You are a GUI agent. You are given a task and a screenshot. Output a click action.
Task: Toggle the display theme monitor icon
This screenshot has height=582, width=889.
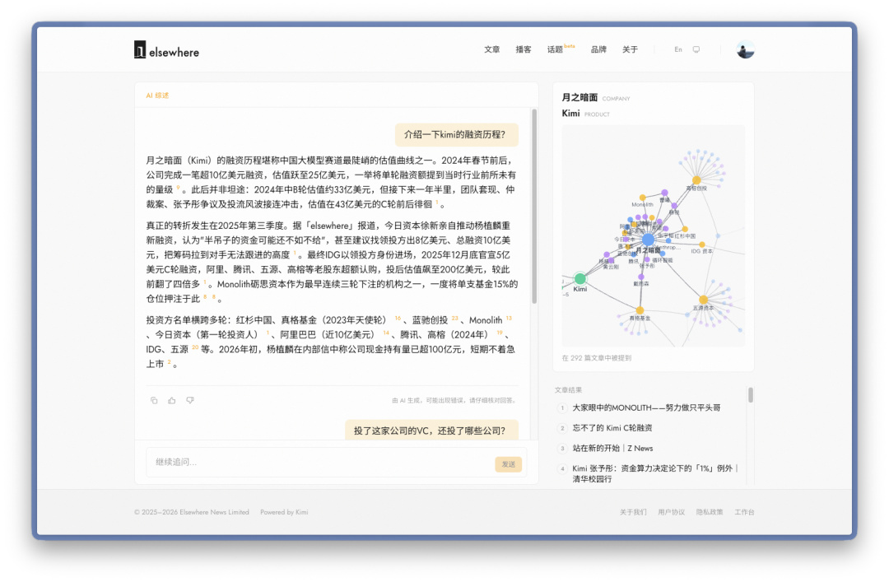click(696, 50)
